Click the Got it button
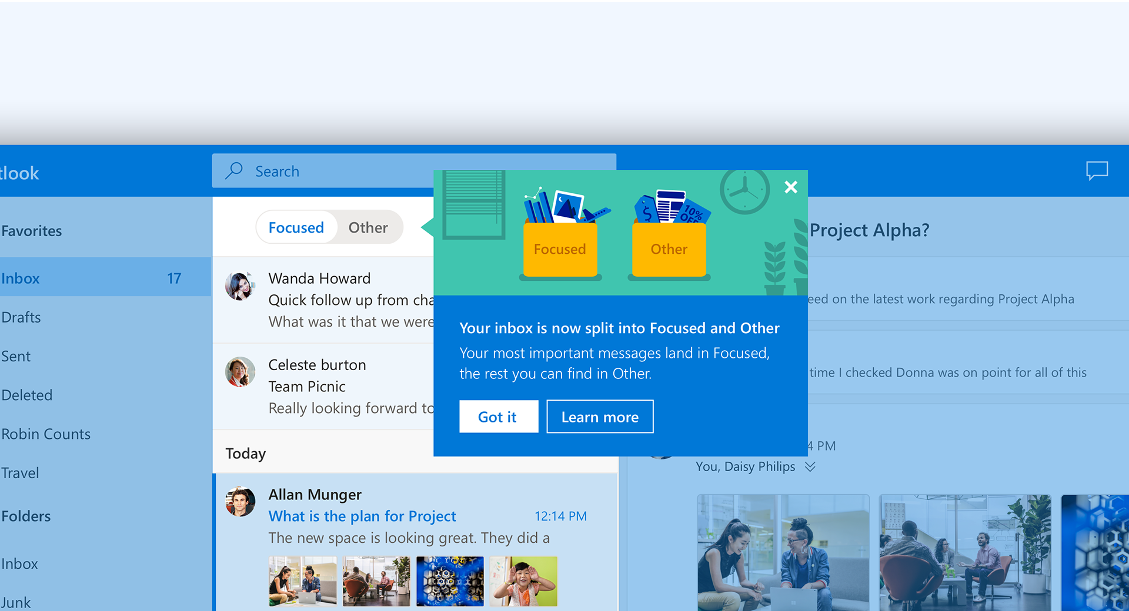The height and width of the screenshot is (611, 1129). 499,417
